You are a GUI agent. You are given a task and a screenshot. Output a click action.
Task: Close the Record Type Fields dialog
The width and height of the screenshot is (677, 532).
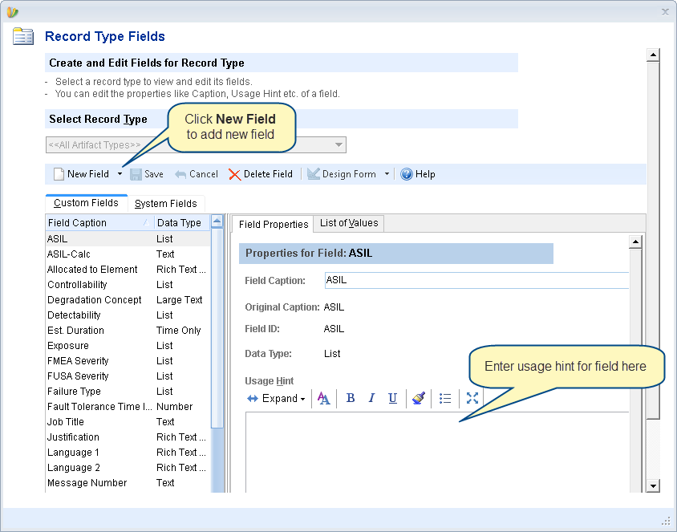tap(665, 12)
